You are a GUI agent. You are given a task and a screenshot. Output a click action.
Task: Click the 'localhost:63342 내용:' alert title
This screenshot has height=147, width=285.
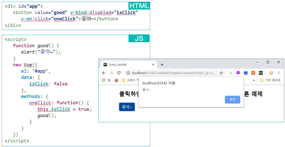coord(159,83)
